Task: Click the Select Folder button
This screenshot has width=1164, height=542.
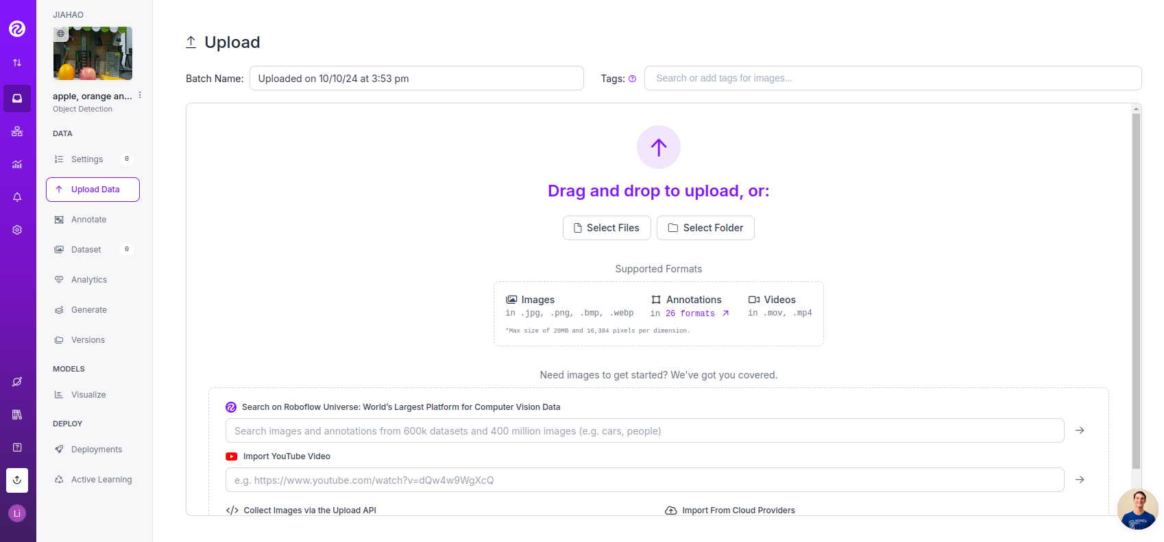Action: [x=705, y=228]
